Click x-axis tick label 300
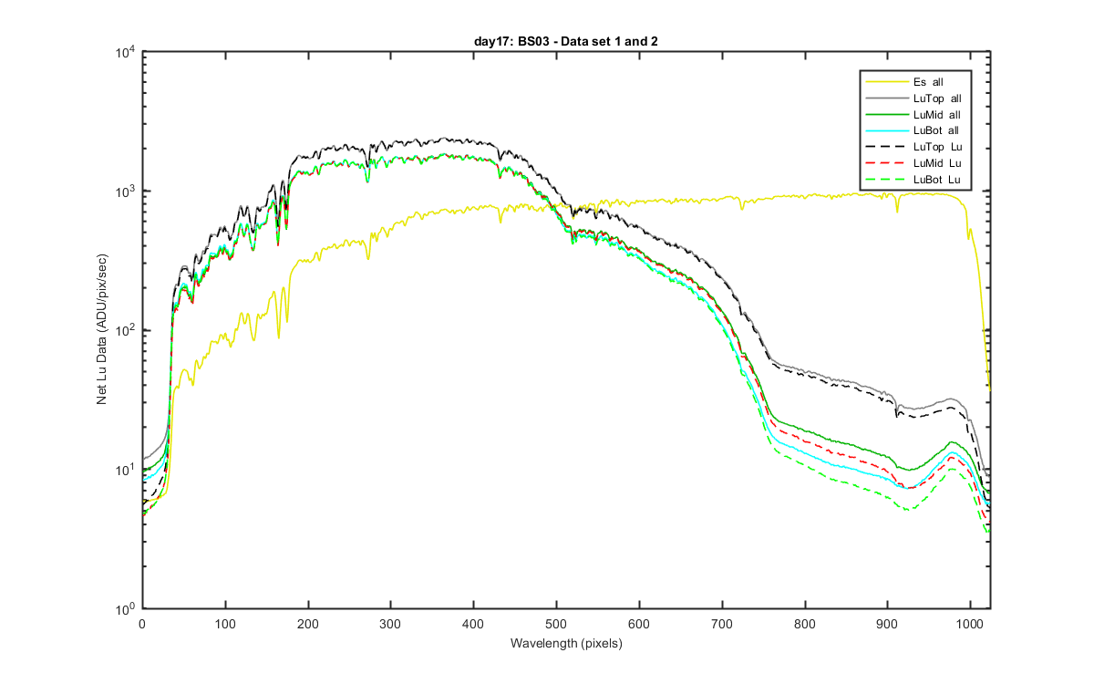The image size is (1094, 684). (390, 624)
